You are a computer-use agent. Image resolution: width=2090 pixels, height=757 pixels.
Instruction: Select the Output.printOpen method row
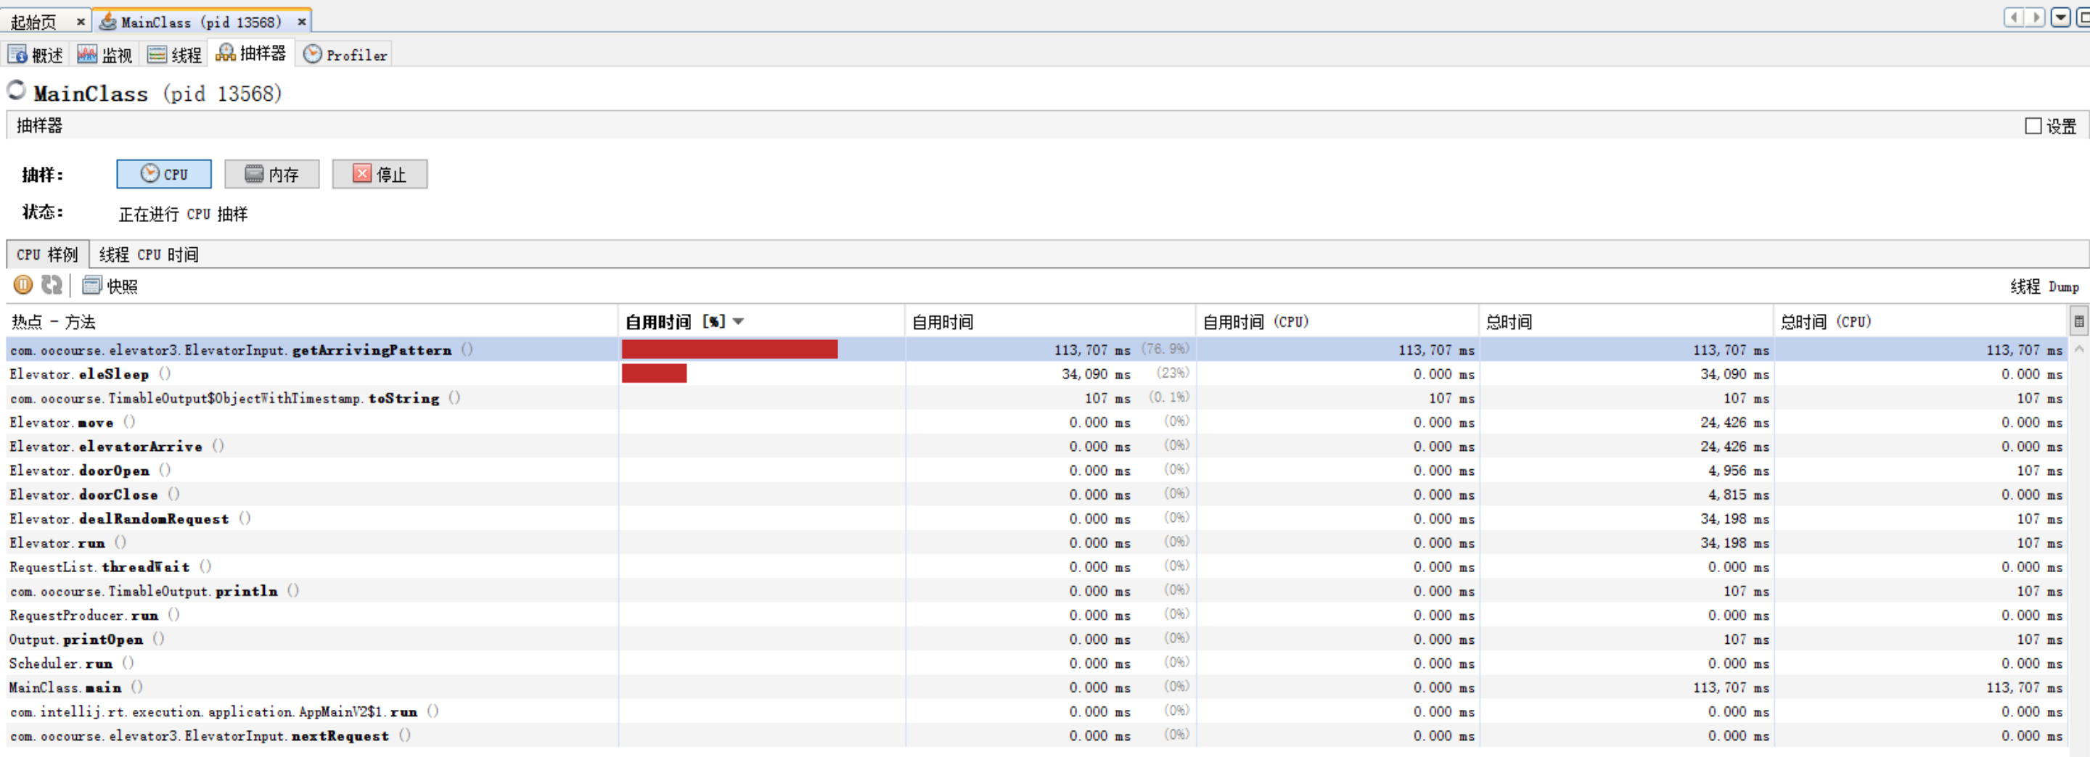pyautogui.click(x=1037, y=640)
